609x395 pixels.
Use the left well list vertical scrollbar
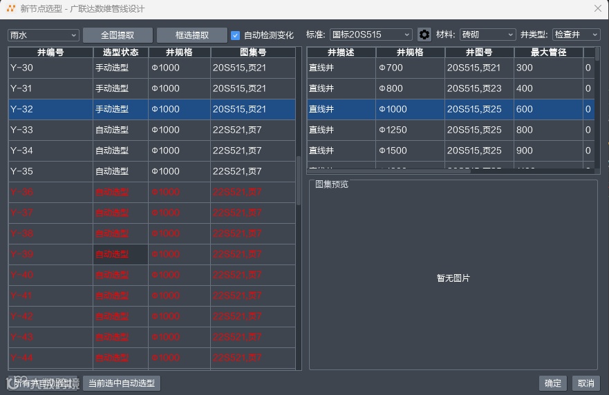tap(299, 180)
